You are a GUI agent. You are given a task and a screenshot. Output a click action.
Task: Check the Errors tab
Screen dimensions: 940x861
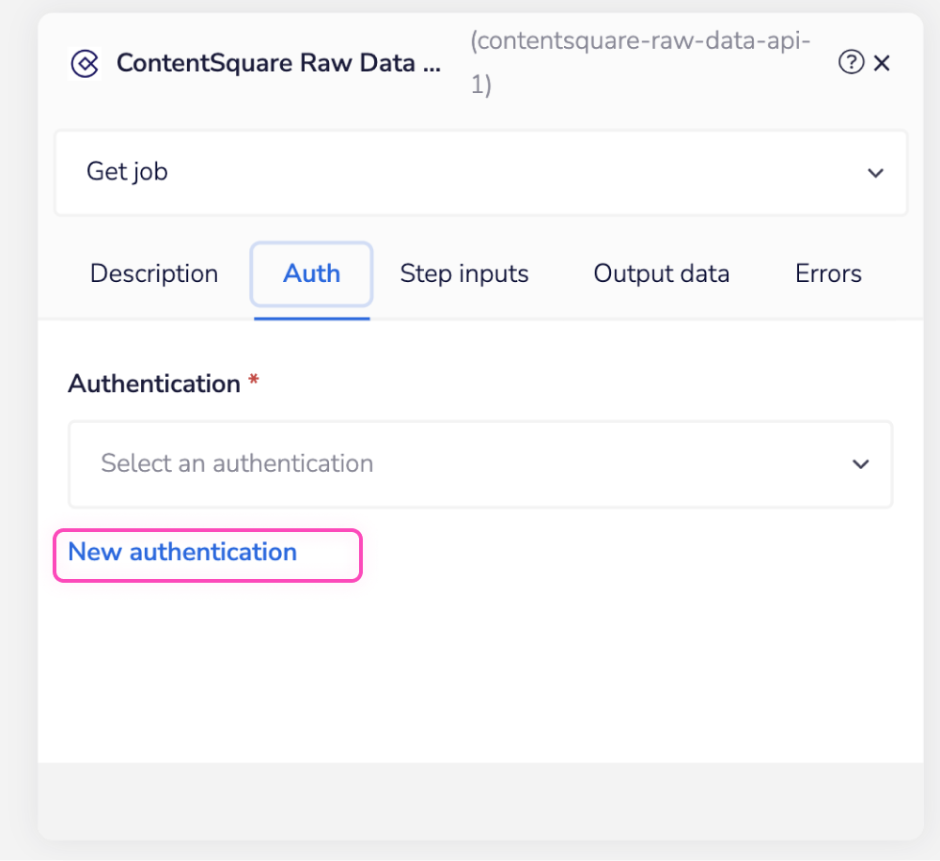[827, 274]
